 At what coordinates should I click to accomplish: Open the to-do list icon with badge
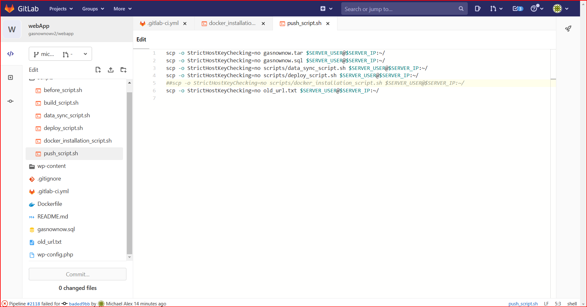518,9
